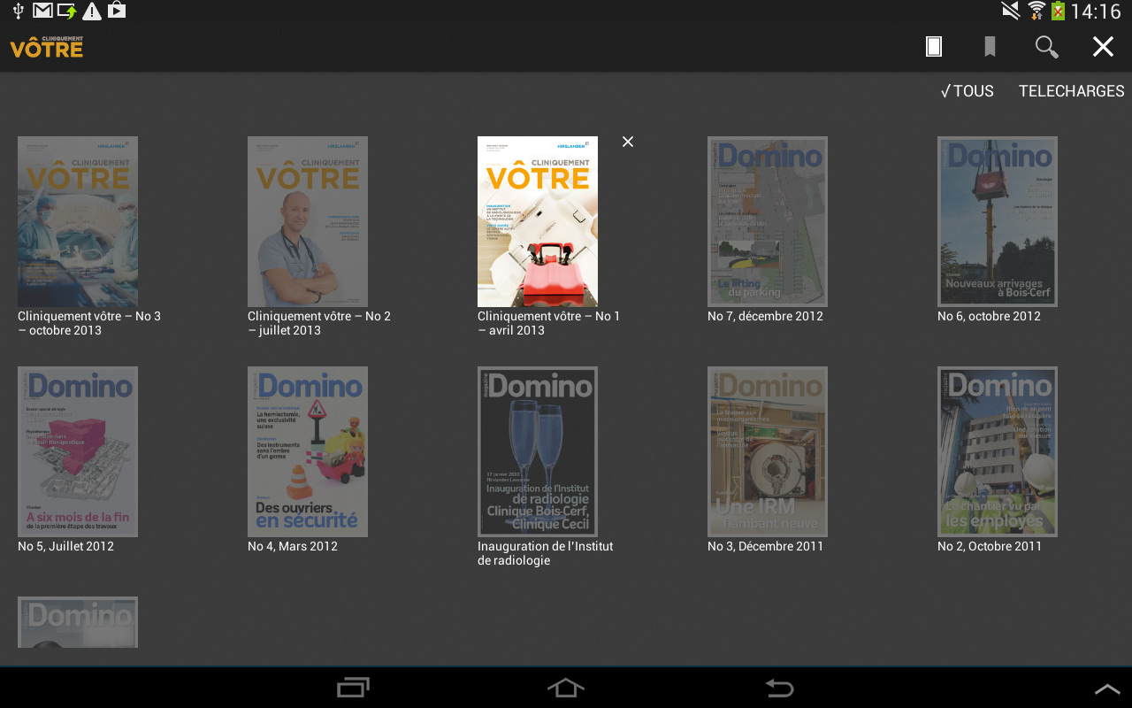
Task: Tap the muted sound status icon
Action: pyautogui.click(x=1011, y=11)
